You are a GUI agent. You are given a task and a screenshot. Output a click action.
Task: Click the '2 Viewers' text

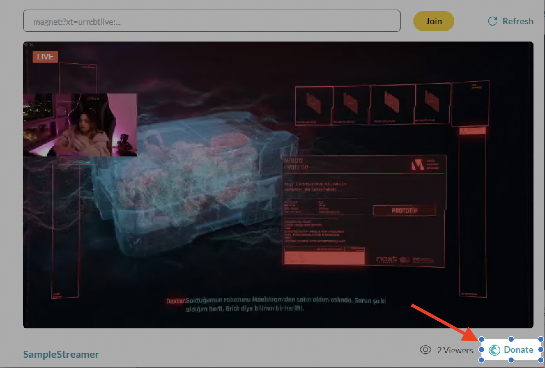(x=455, y=350)
